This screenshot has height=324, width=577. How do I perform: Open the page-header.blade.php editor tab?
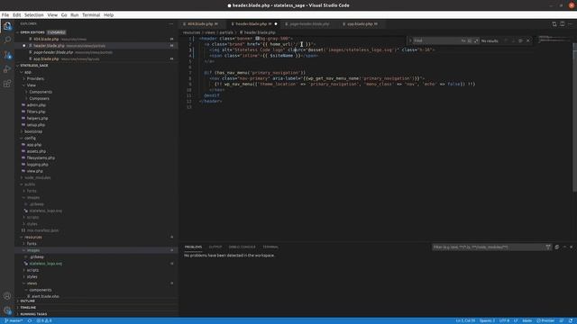click(x=309, y=24)
